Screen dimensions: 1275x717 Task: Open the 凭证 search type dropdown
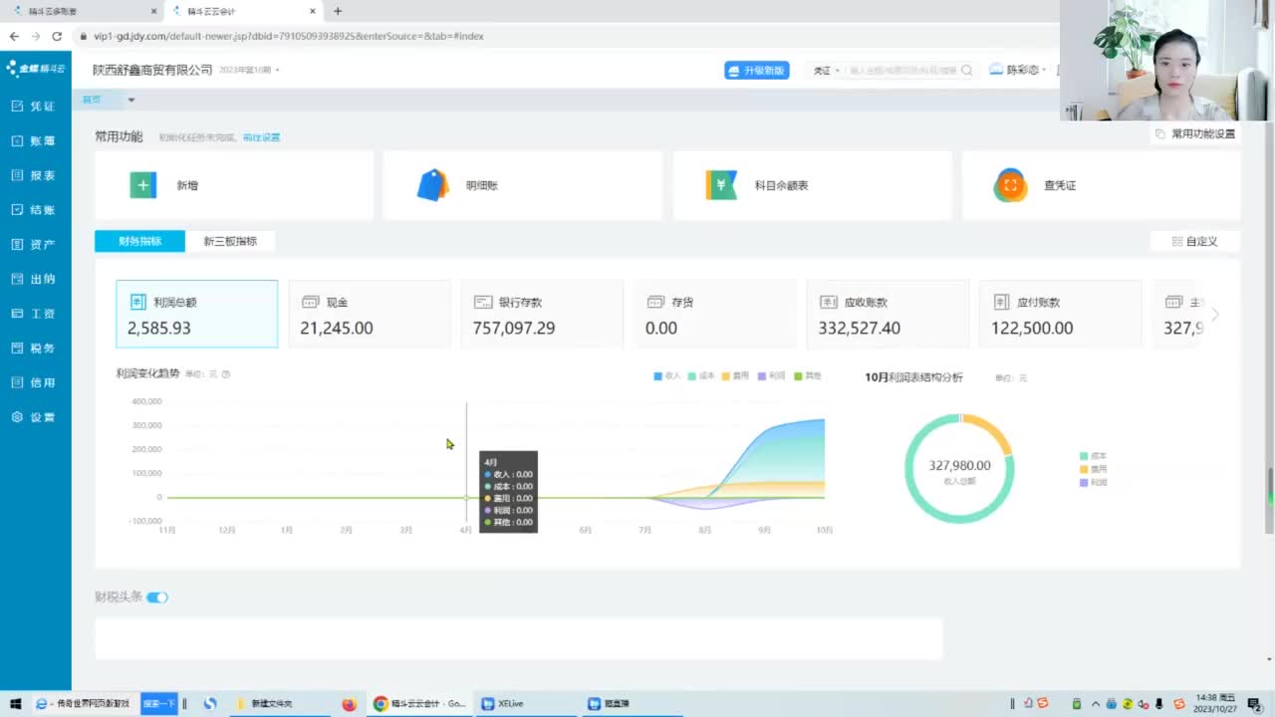coord(826,71)
